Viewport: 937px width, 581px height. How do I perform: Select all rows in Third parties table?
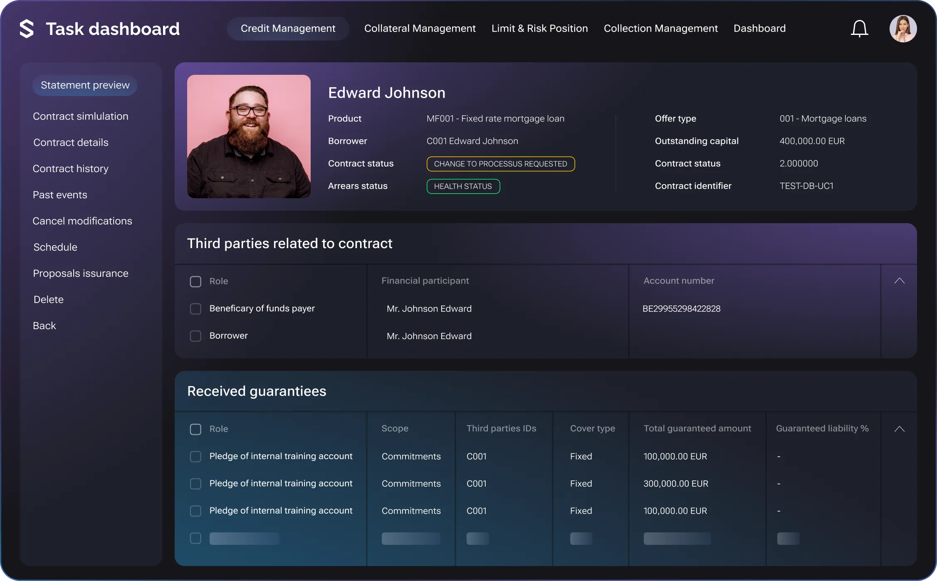[x=195, y=281]
